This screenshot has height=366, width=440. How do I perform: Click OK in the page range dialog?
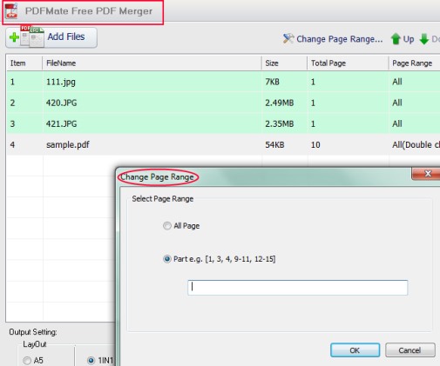355,350
